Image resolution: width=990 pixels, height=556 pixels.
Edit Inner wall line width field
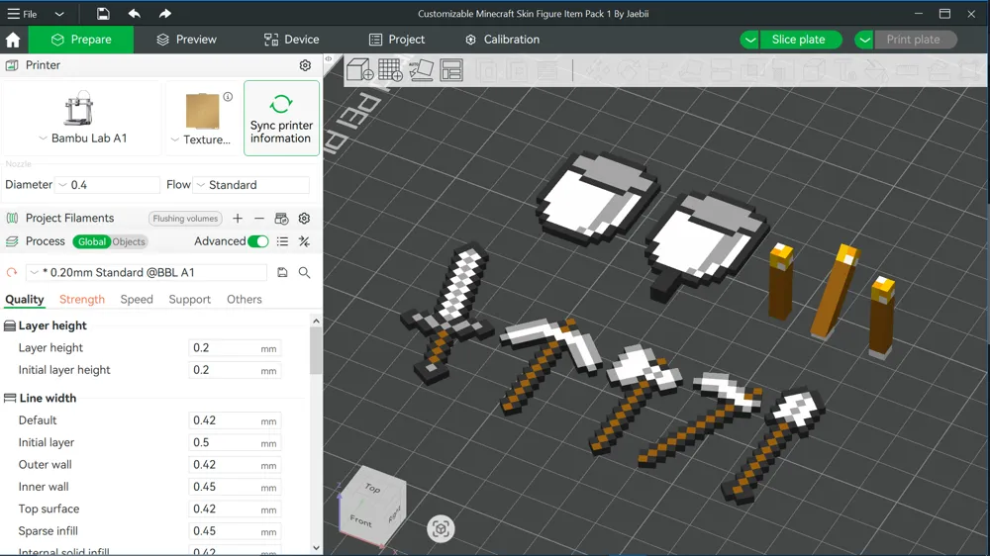pyautogui.click(x=235, y=487)
